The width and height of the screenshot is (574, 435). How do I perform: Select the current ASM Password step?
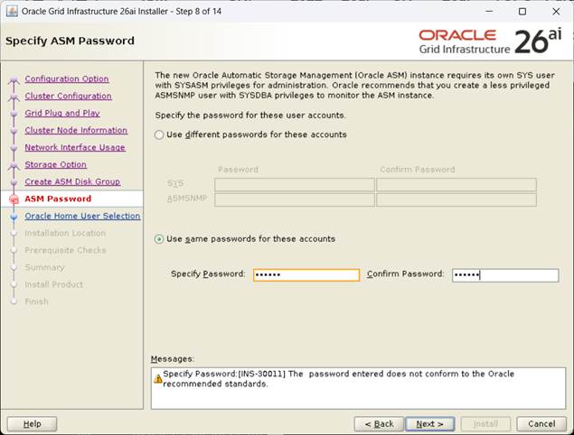(x=58, y=199)
